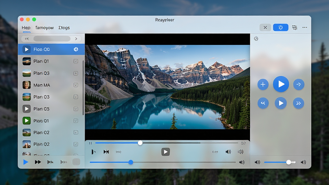The width and height of the screenshot is (329, 185).
Task: Click the solid speaker icon in the transport row
Action: tap(228, 152)
